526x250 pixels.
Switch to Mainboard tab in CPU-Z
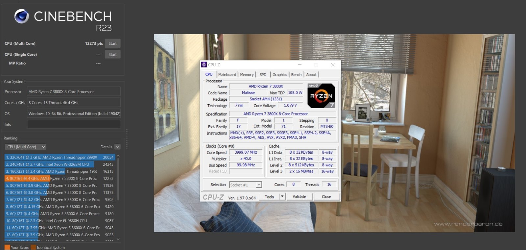coord(227,75)
